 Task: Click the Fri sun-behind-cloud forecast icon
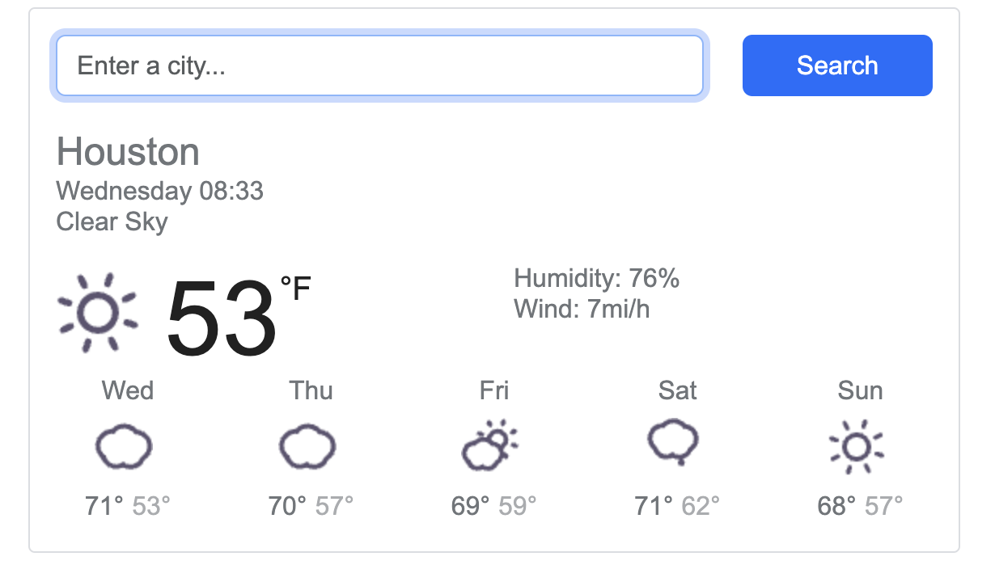(x=489, y=445)
